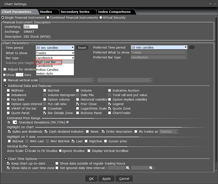The width and height of the screenshot is (218, 184).
Task: Collapse the Chart Time Options section
Action: tap(5, 158)
